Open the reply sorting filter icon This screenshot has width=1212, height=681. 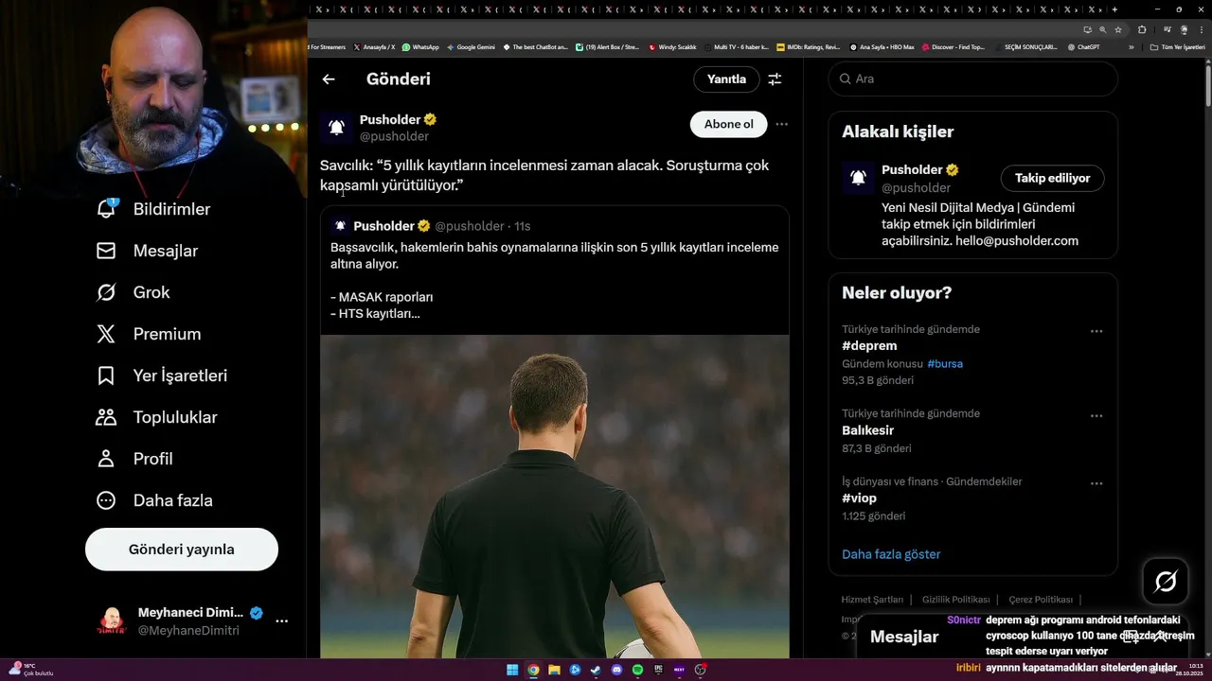click(x=775, y=79)
